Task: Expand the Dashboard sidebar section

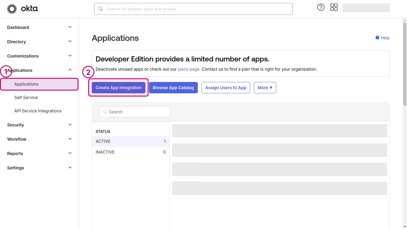Action: pyautogui.click(x=70, y=27)
